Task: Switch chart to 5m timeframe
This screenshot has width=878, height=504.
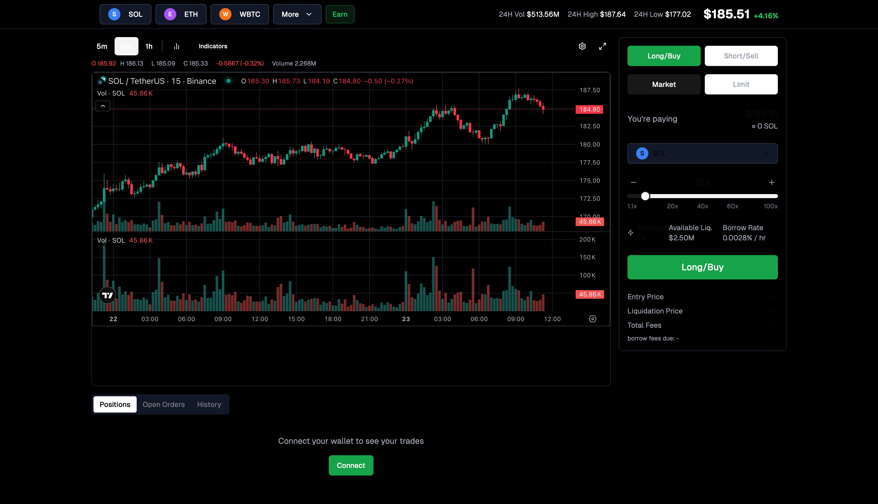Action: point(102,46)
